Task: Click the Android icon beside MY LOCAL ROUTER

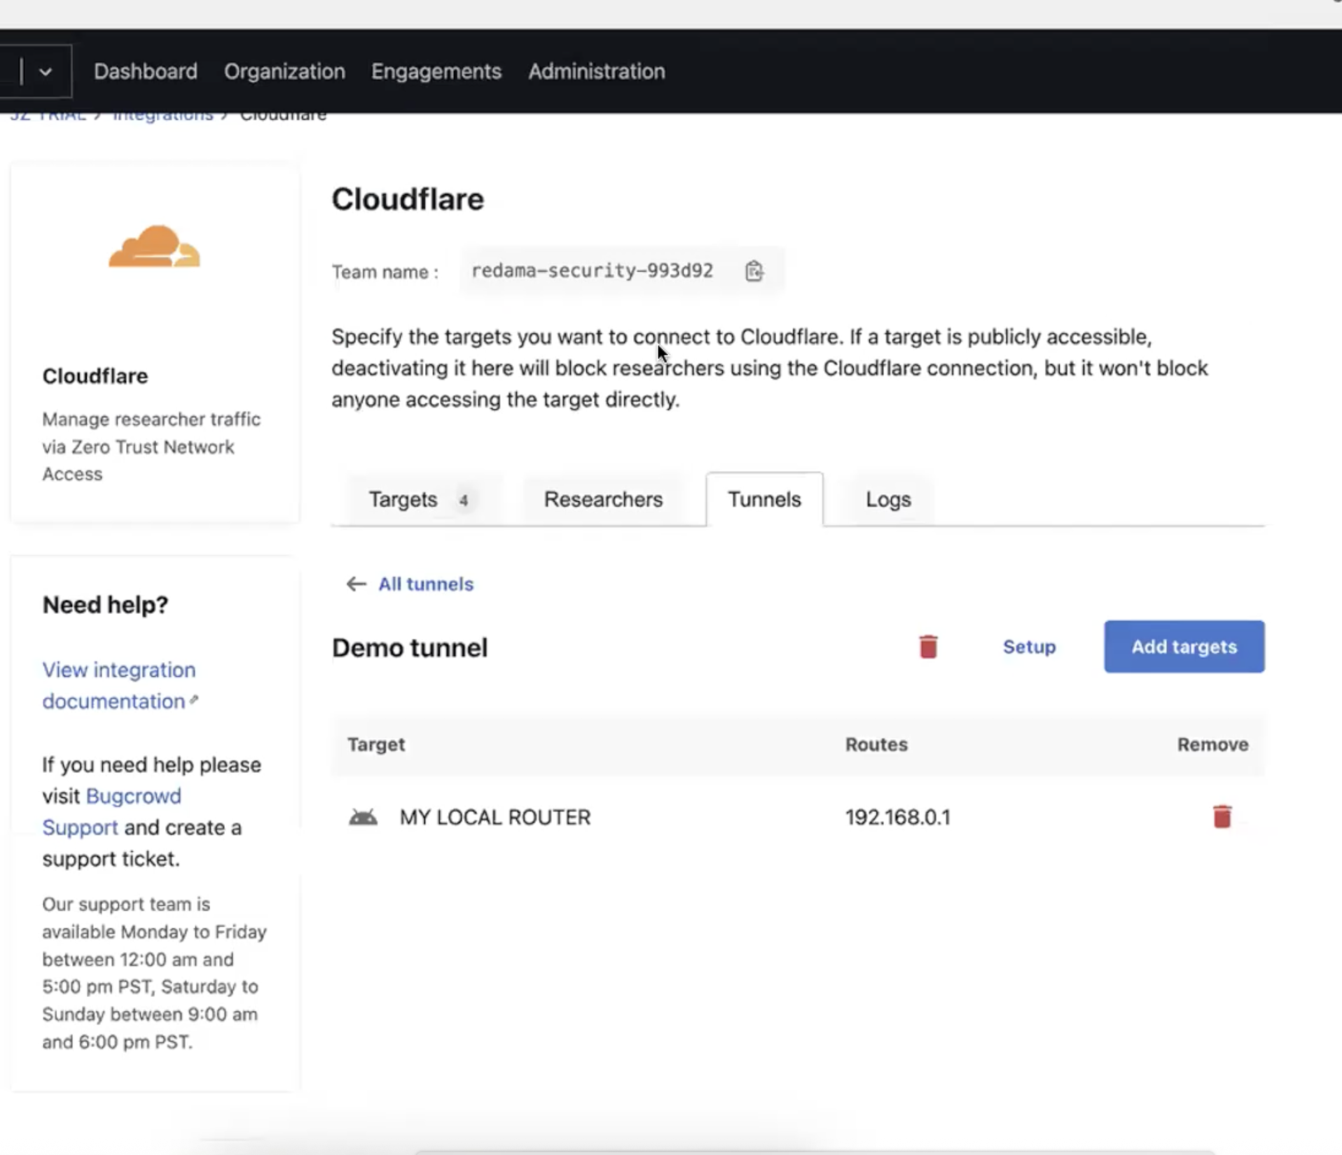Action: coord(363,817)
